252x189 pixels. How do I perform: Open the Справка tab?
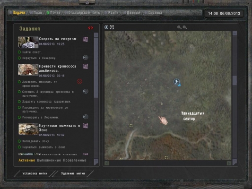tap(155, 13)
